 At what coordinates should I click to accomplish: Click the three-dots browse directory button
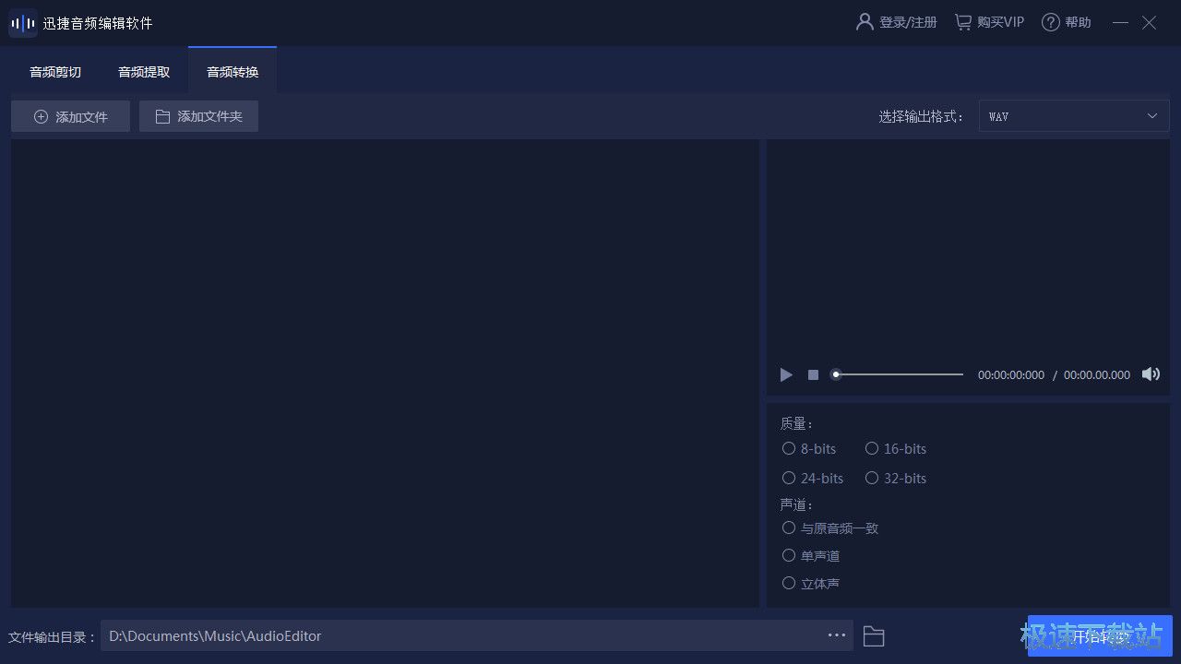836,635
